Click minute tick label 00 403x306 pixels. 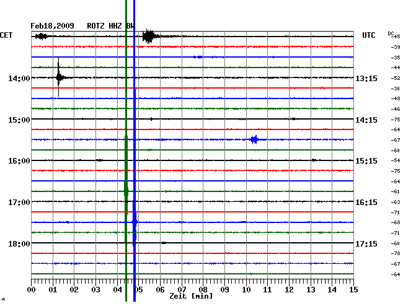(x=31, y=290)
